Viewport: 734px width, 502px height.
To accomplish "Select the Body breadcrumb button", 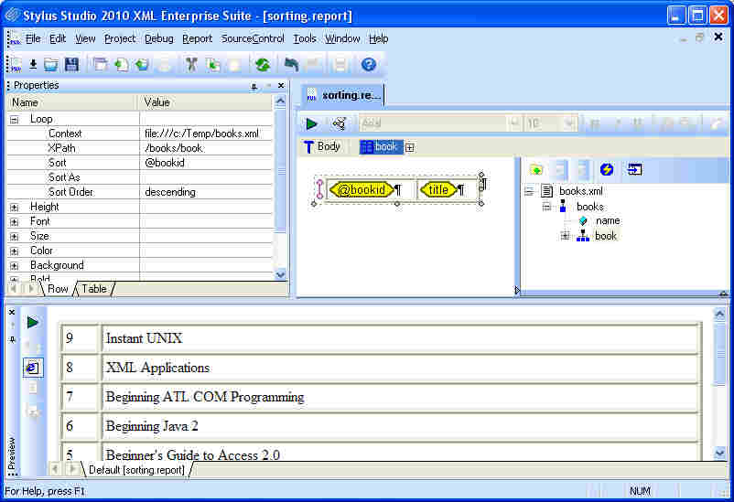I will [x=322, y=146].
